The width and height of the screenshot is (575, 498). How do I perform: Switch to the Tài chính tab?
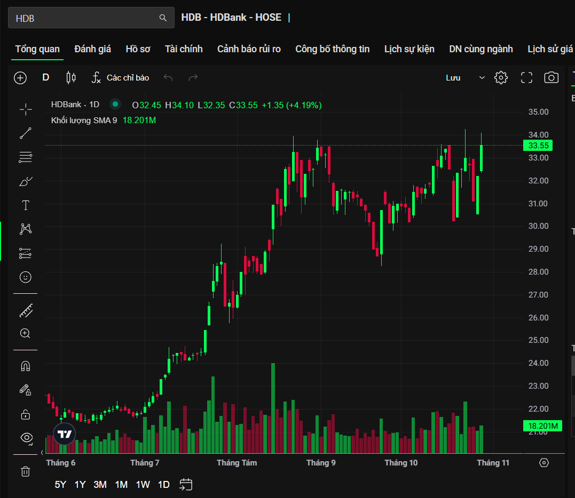coord(184,49)
